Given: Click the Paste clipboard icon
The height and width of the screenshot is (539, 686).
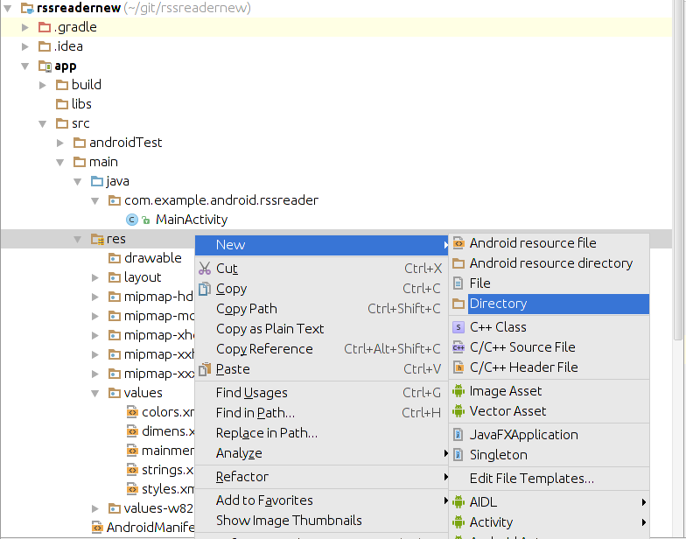Looking at the screenshot, I should coord(205,369).
